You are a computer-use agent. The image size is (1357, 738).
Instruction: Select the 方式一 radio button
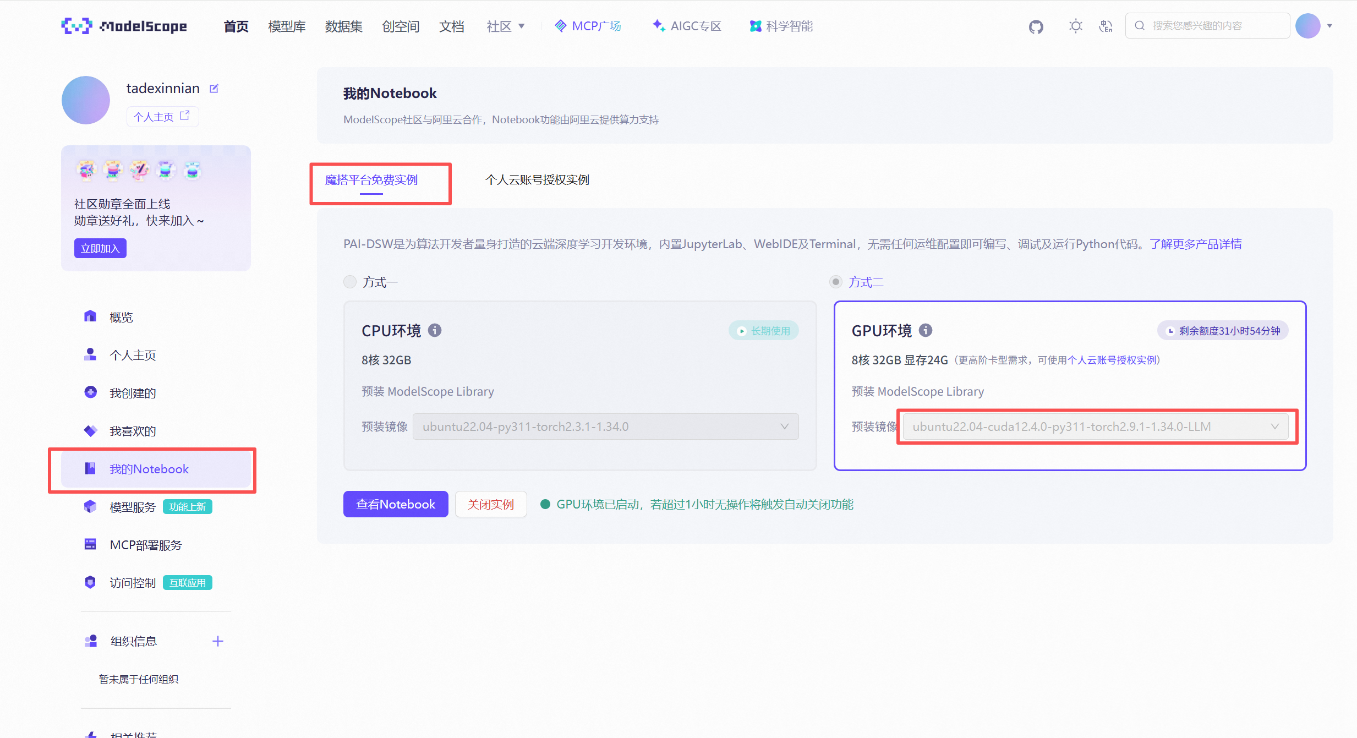(350, 282)
